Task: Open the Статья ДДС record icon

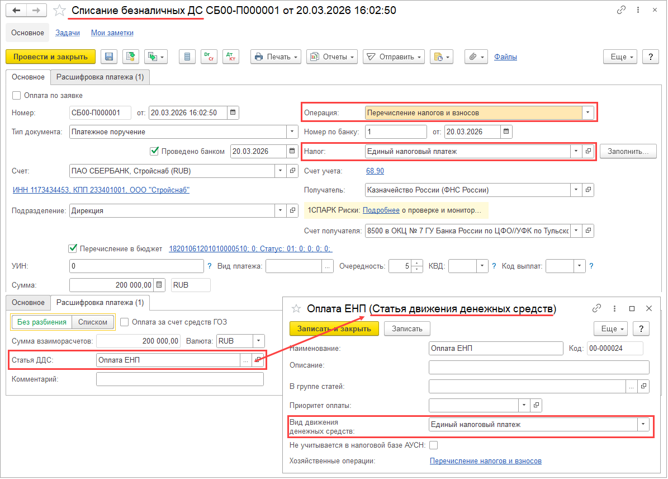Action: 258,360
